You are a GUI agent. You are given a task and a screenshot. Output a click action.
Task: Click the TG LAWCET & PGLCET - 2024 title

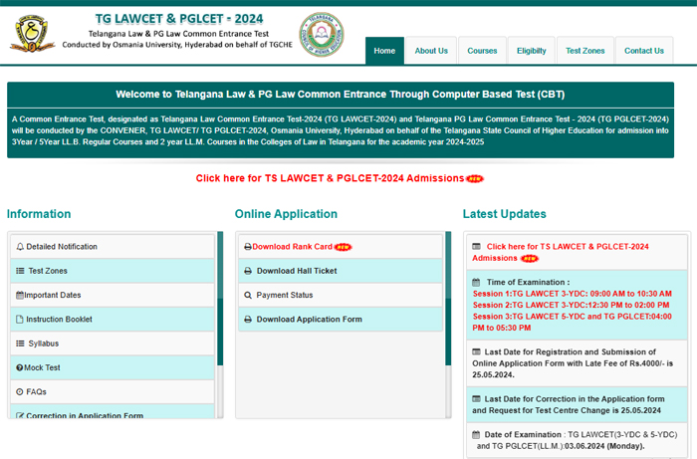pyautogui.click(x=179, y=19)
